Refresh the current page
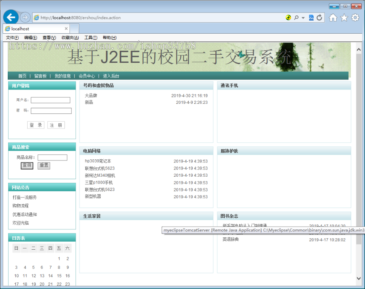The image size is (365, 289). (x=319, y=17)
